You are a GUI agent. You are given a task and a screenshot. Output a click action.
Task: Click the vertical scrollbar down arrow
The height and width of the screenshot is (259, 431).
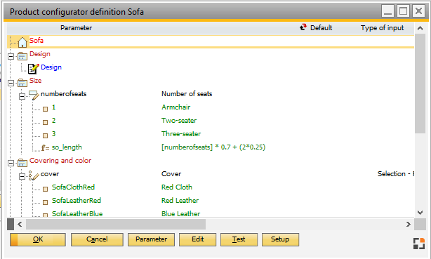[x=420, y=212]
